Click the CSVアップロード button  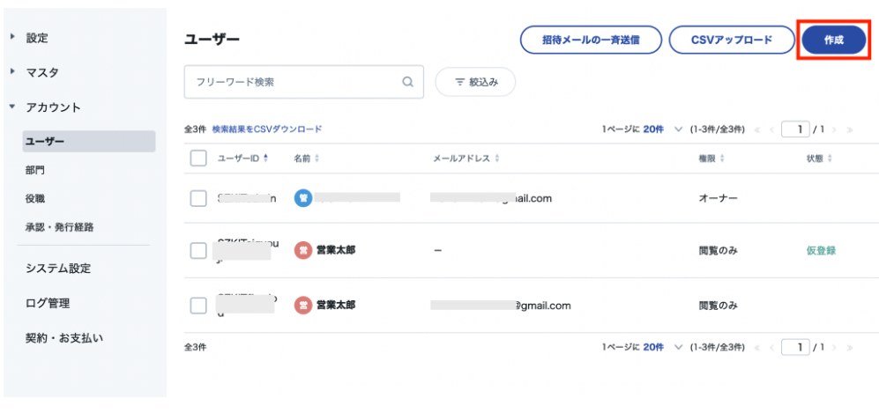coord(732,40)
